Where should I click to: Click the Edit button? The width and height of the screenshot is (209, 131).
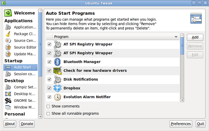(x=195, y=55)
